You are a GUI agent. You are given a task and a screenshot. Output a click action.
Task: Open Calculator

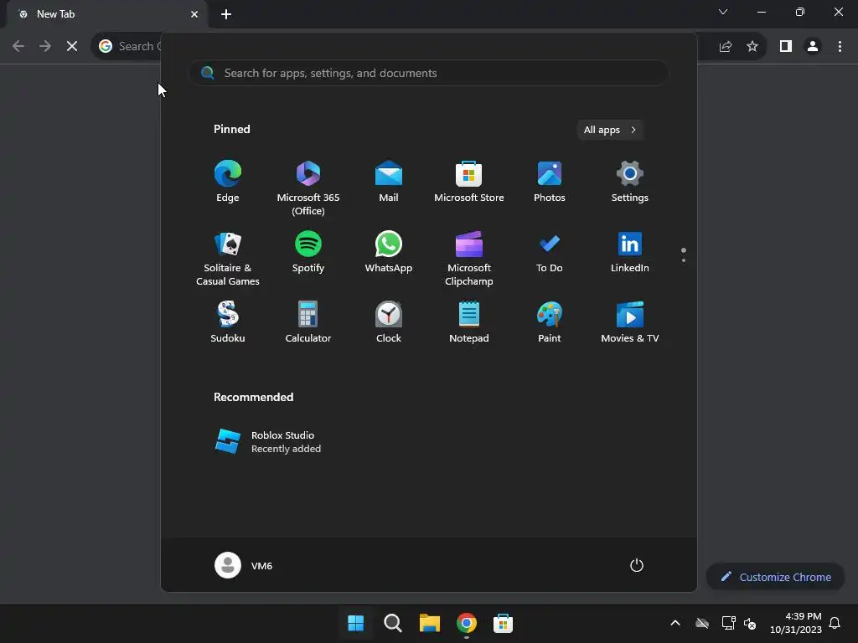pos(308,322)
